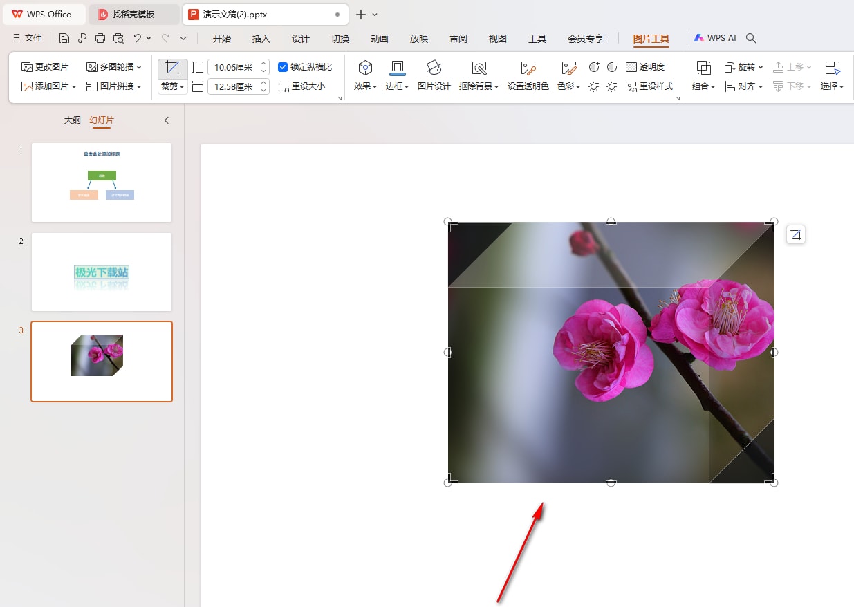Viewport: 854px width, 607px height.
Task: Click the Selection pane (选择) icon
Action: coord(833,68)
